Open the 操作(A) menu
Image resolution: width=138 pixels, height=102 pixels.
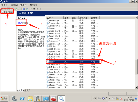(x=14, y=5)
